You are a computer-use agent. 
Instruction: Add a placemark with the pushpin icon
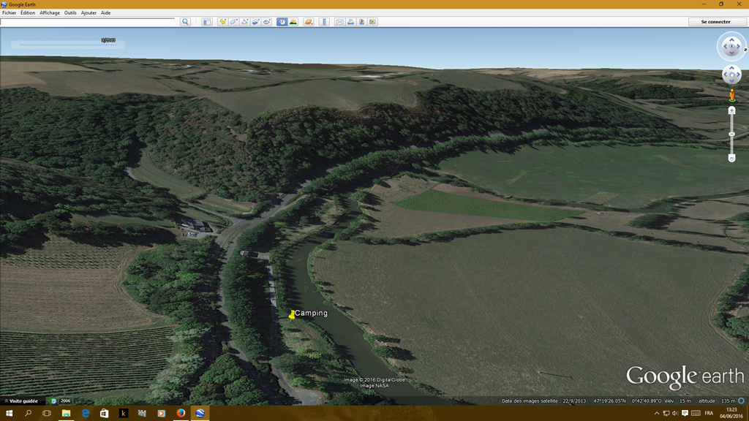point(222,22)
